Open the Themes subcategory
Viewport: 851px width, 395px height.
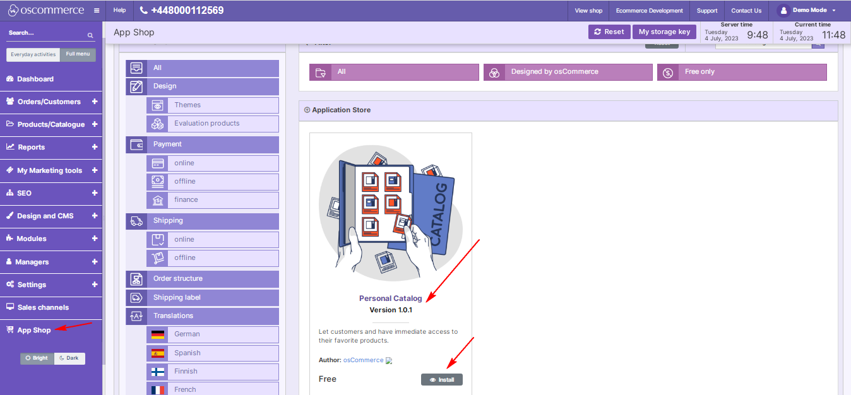(x=213, y=105)
